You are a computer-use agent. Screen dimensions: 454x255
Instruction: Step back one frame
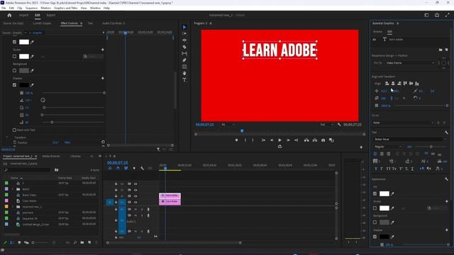[x=272, y=140]
